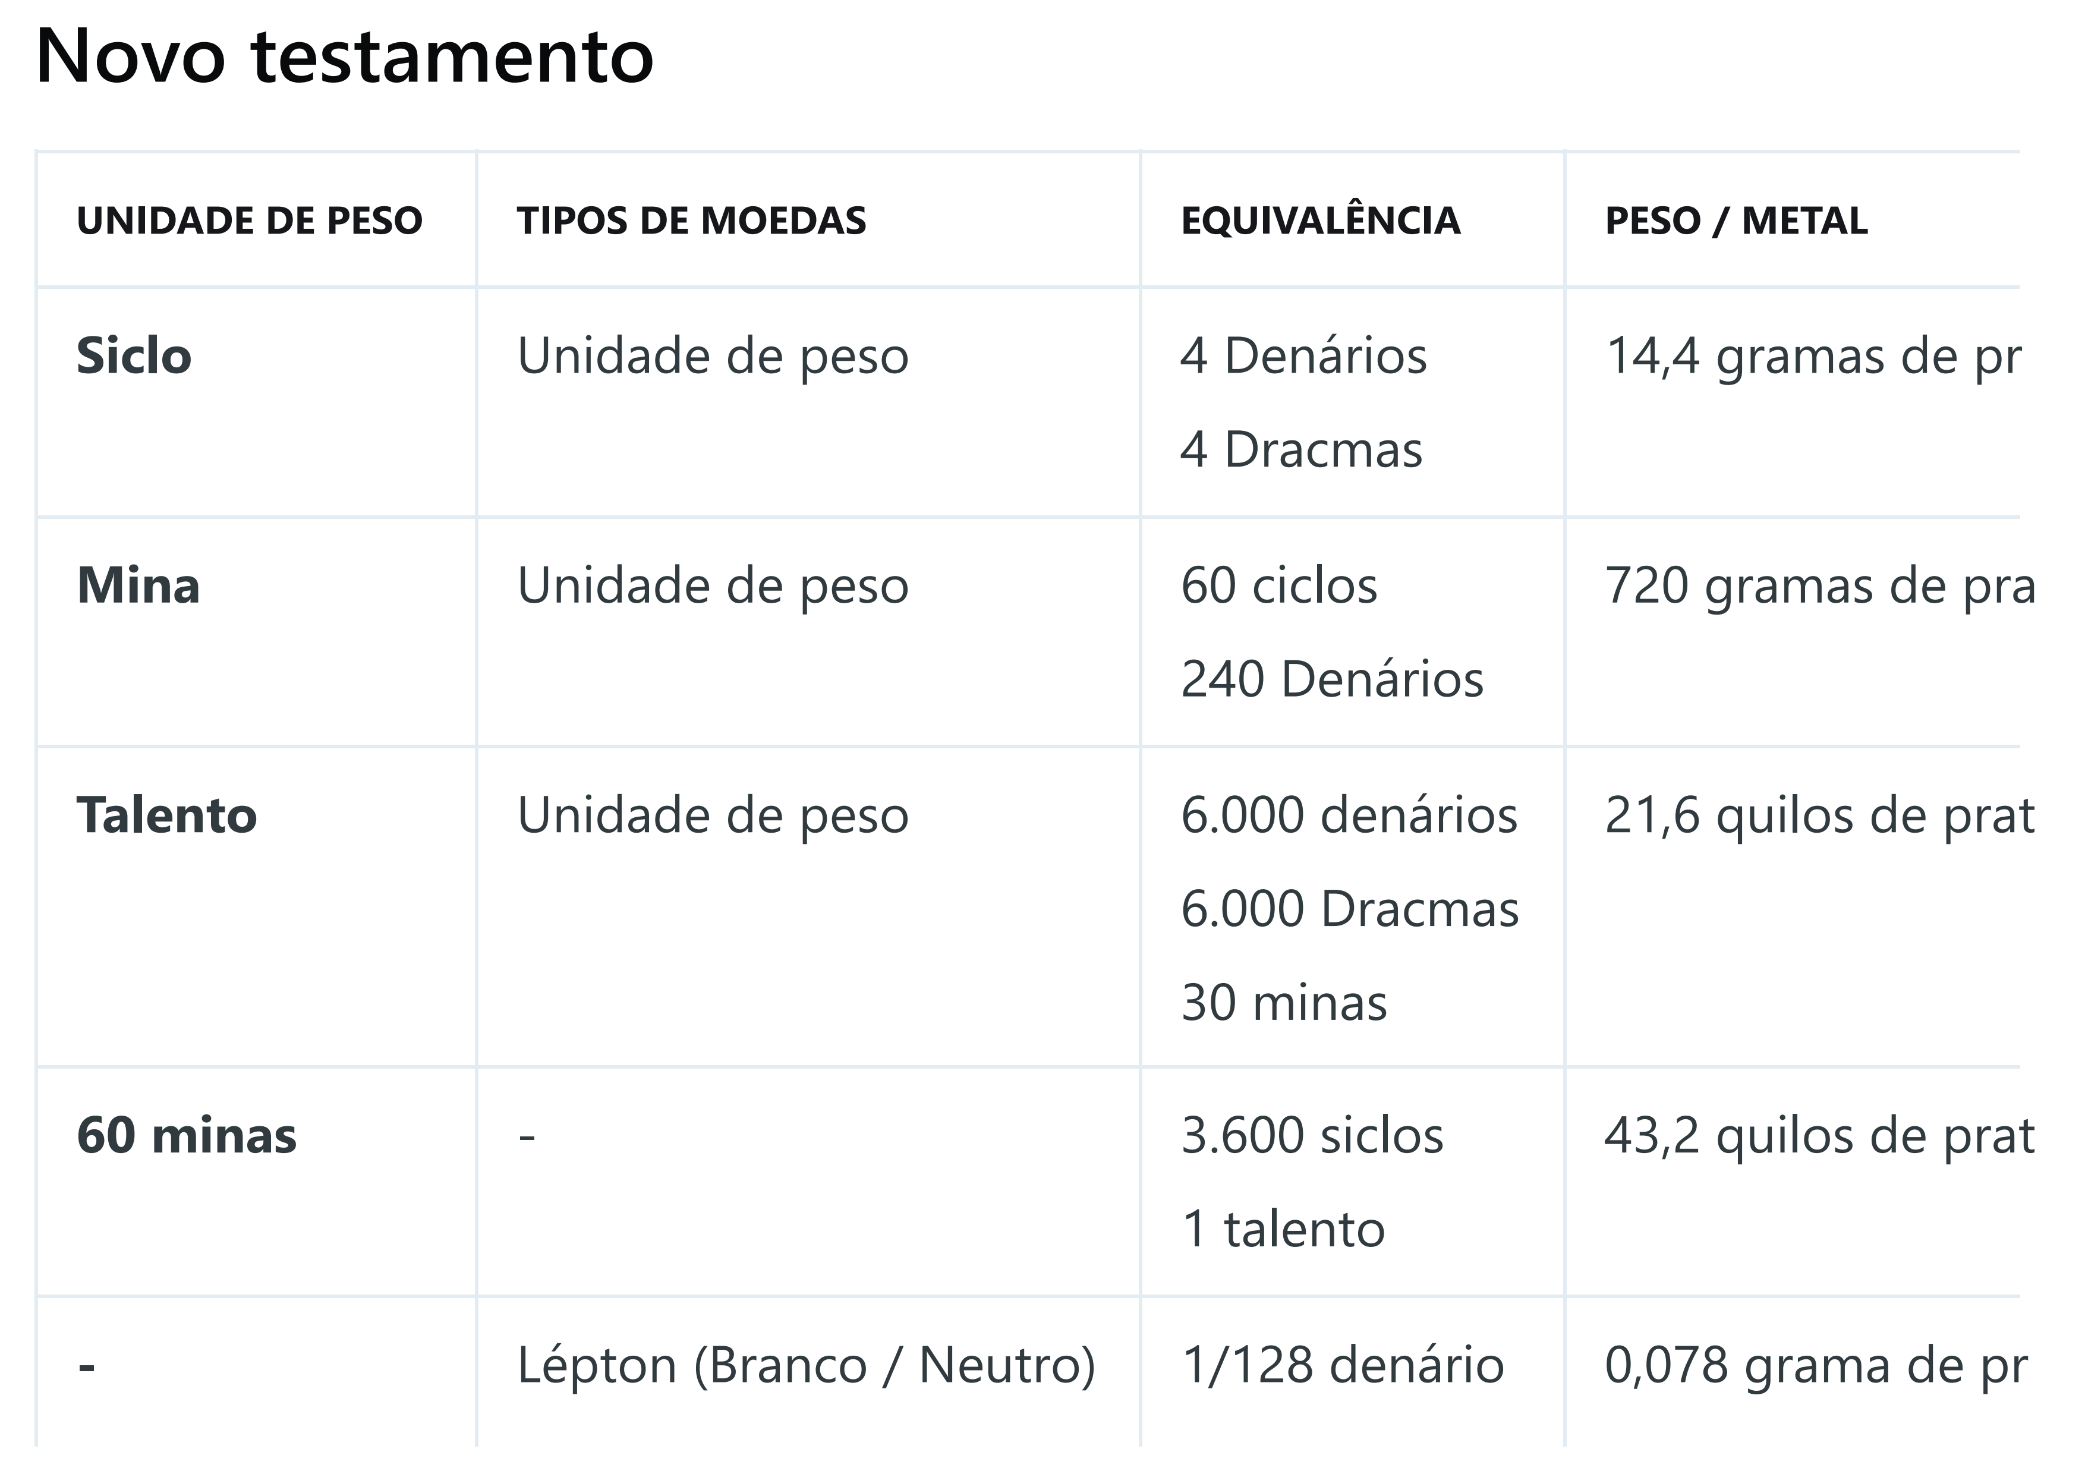This screenshot has height=1474, width=2085.
Task: Click the "Talento" row label
Action: tap(167, 815)
